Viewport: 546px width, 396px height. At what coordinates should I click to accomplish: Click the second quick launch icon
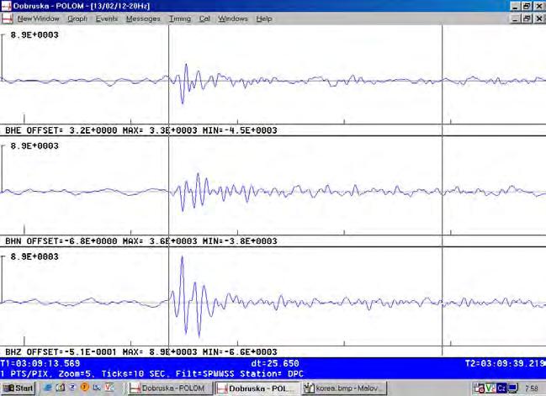[x=61, y=388]
